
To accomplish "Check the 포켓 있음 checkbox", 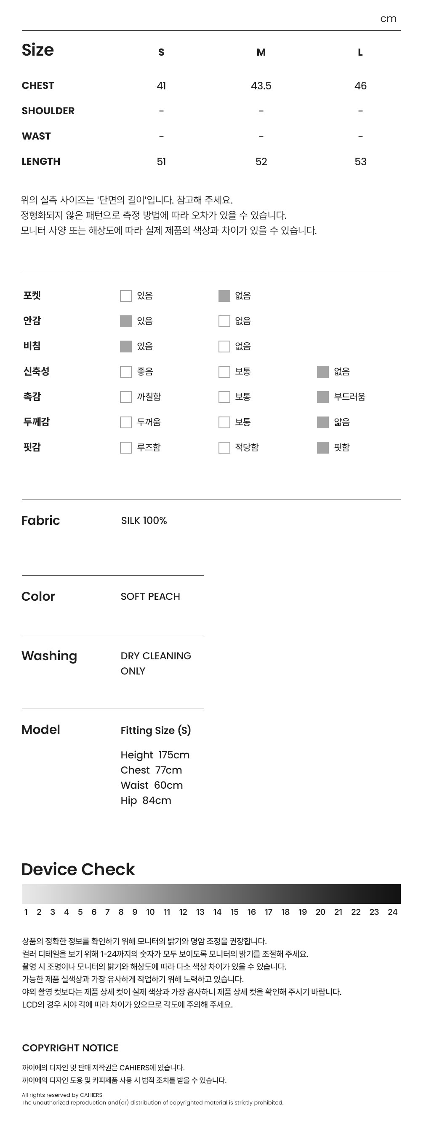I will pos(126,296).
